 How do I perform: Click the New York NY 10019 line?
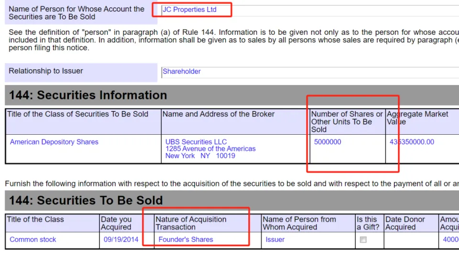coord(200,156)
